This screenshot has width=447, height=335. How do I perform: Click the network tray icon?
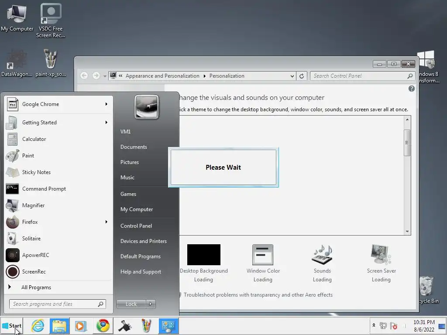point(383,325)
